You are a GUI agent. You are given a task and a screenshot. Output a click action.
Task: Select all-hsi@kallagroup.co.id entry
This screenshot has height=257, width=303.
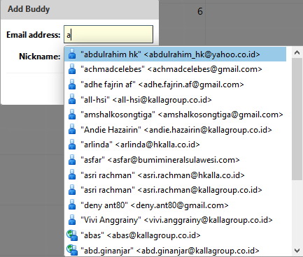click(x=175, y=99)
